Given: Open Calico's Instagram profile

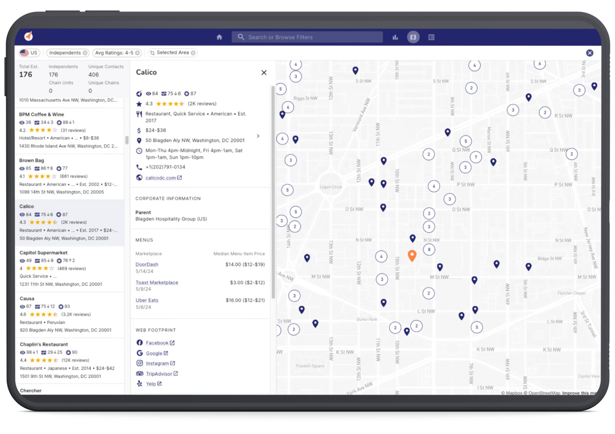Looking at the screenshot, I should [158, 363].
